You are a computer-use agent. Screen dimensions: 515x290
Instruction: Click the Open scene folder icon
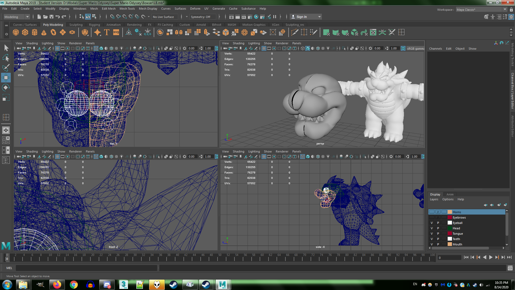tap(45, 17)
